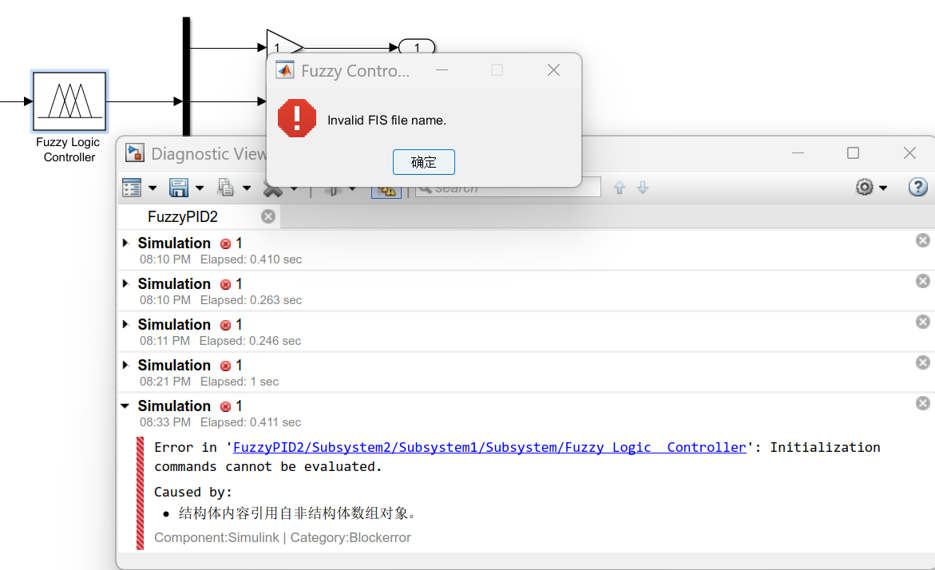The height and width of the screenshot is (570, 935).
Task: Click the search field in Diagnostic Viewer
Action: [x=508, y=188]
